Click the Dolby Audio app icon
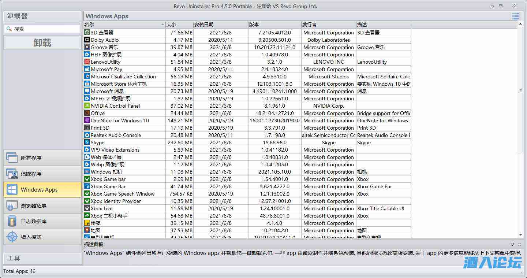This screenshot has height=278, width=527. click(x=87, y=40)
